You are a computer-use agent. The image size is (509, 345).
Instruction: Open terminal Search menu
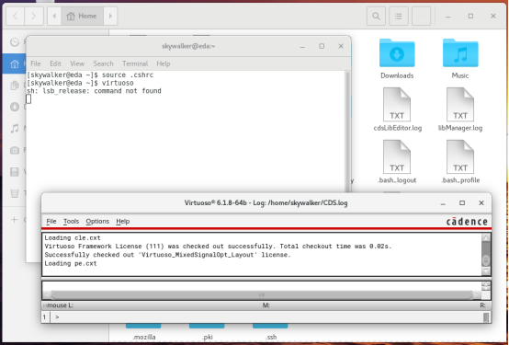103,63
